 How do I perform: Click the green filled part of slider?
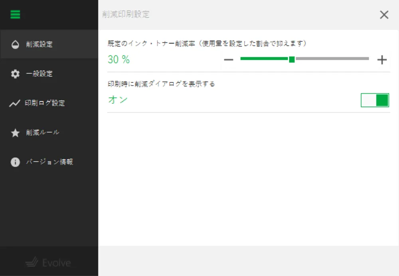tap(264, 59)
